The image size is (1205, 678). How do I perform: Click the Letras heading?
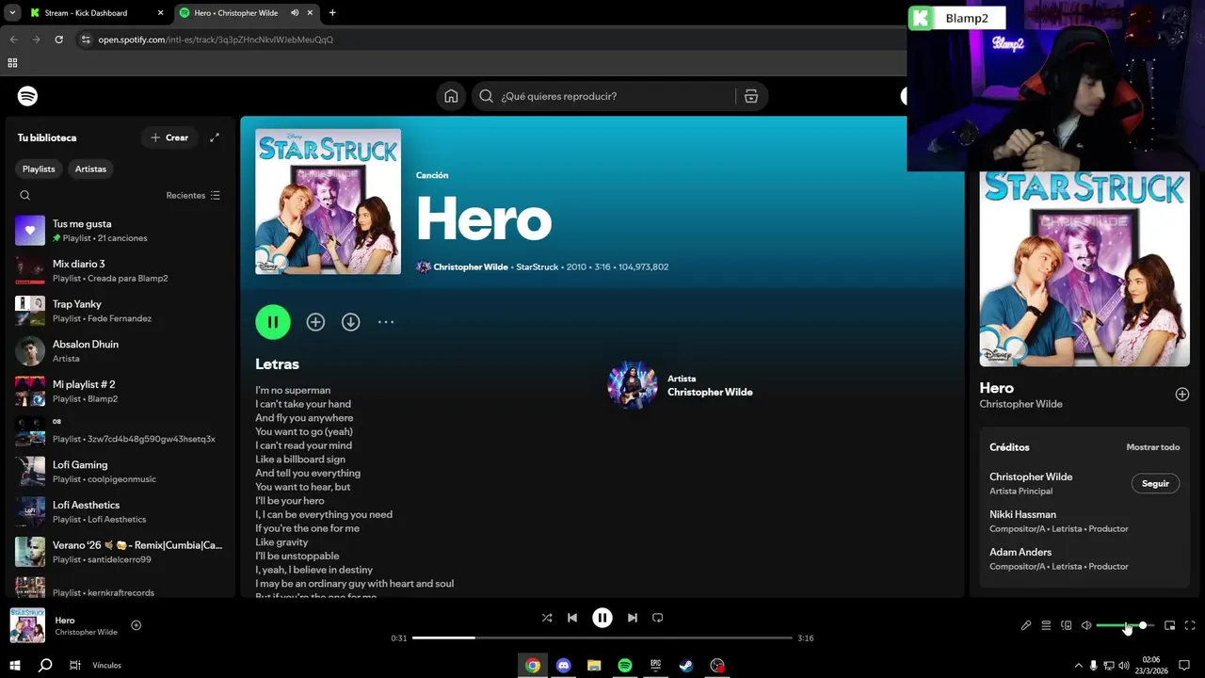[x=277, y=363]
